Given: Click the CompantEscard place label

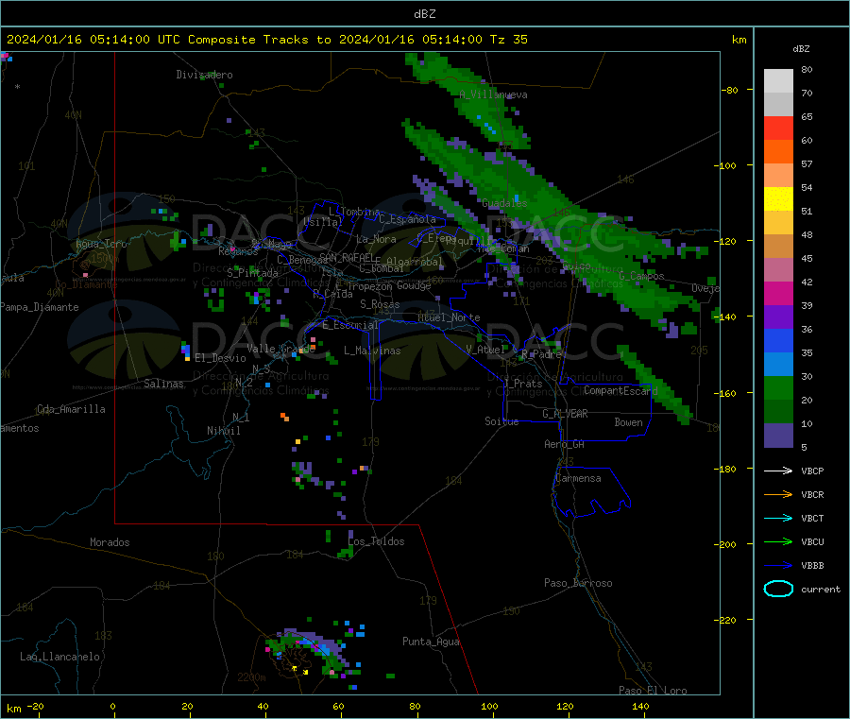Looking at the screenshot, I should pyautogui.click(x=620, y=390).
